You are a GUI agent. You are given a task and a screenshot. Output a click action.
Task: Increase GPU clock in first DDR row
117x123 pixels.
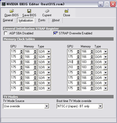click(78, 51)
